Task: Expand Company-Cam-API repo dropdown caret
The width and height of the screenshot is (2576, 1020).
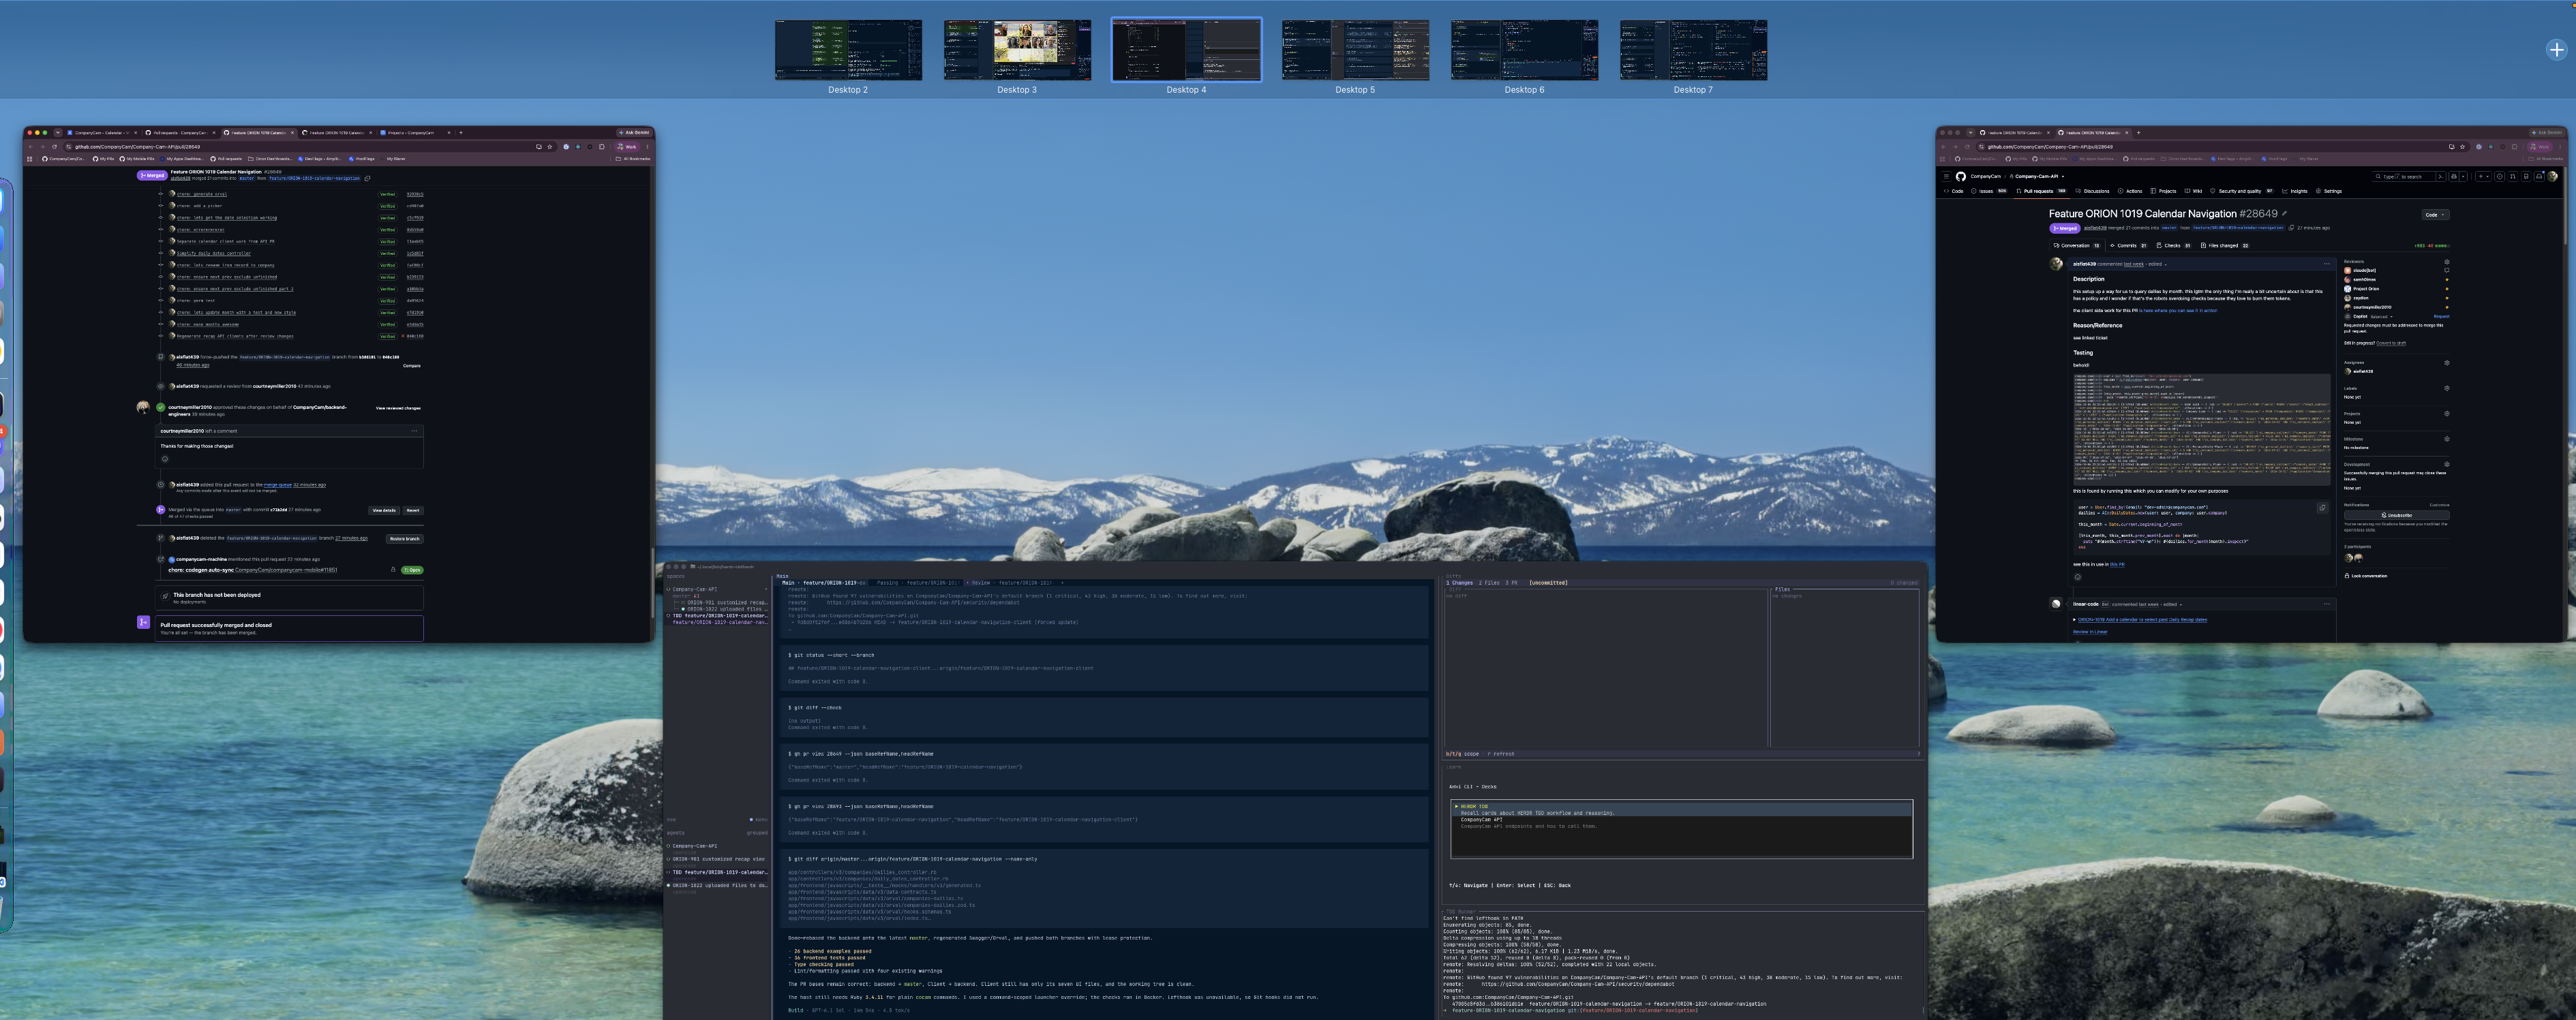Action: pyautogui.click(x=2063, y=177)
